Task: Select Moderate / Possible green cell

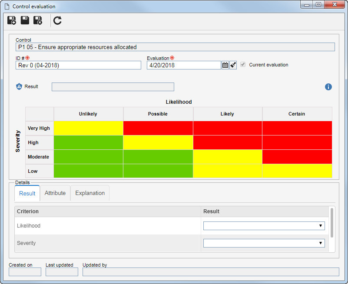Action: tap(158, 157)
